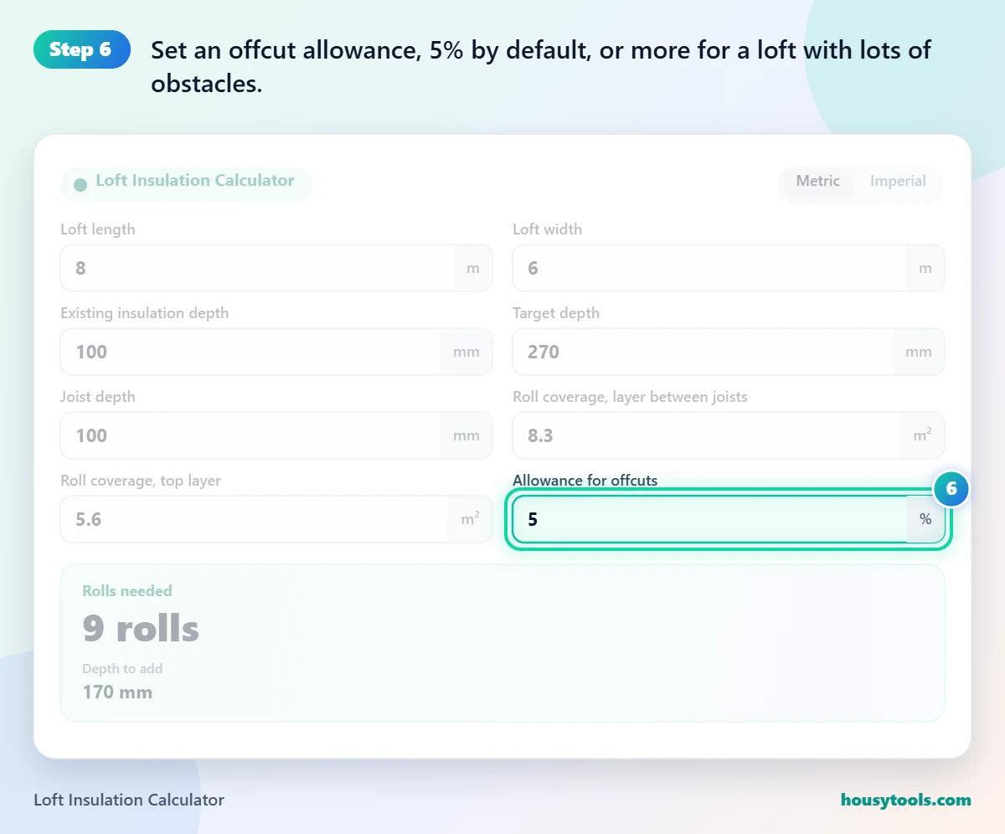Click the '9 rolls' result text
The height and width of the screenshot is (834, 1005).
coord(141,629)
